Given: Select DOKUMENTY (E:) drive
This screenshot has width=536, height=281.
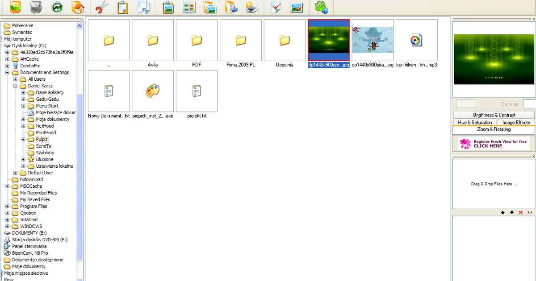Looking at the screenshot, I should point(29,233).
